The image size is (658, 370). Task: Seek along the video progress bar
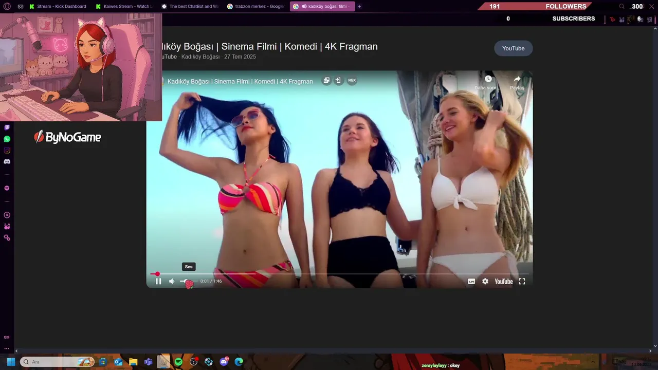[x=339, y=274]
